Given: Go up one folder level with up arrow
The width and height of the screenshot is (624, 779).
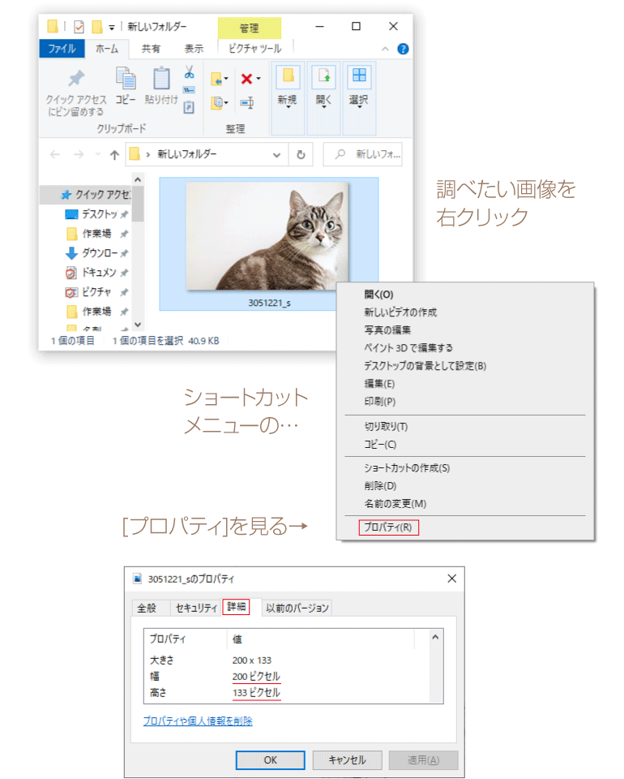Looking at the screenshot, I should coord(114,154).
